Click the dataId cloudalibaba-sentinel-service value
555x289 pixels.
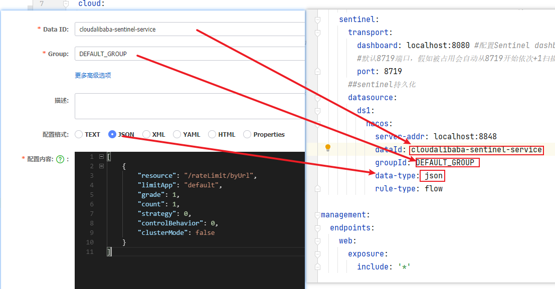point(476,150)
